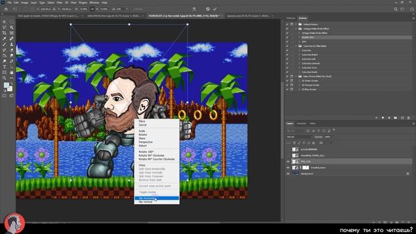Open the foreground color picker
Viewport: 416px width, 234px height.
(6, 85)
